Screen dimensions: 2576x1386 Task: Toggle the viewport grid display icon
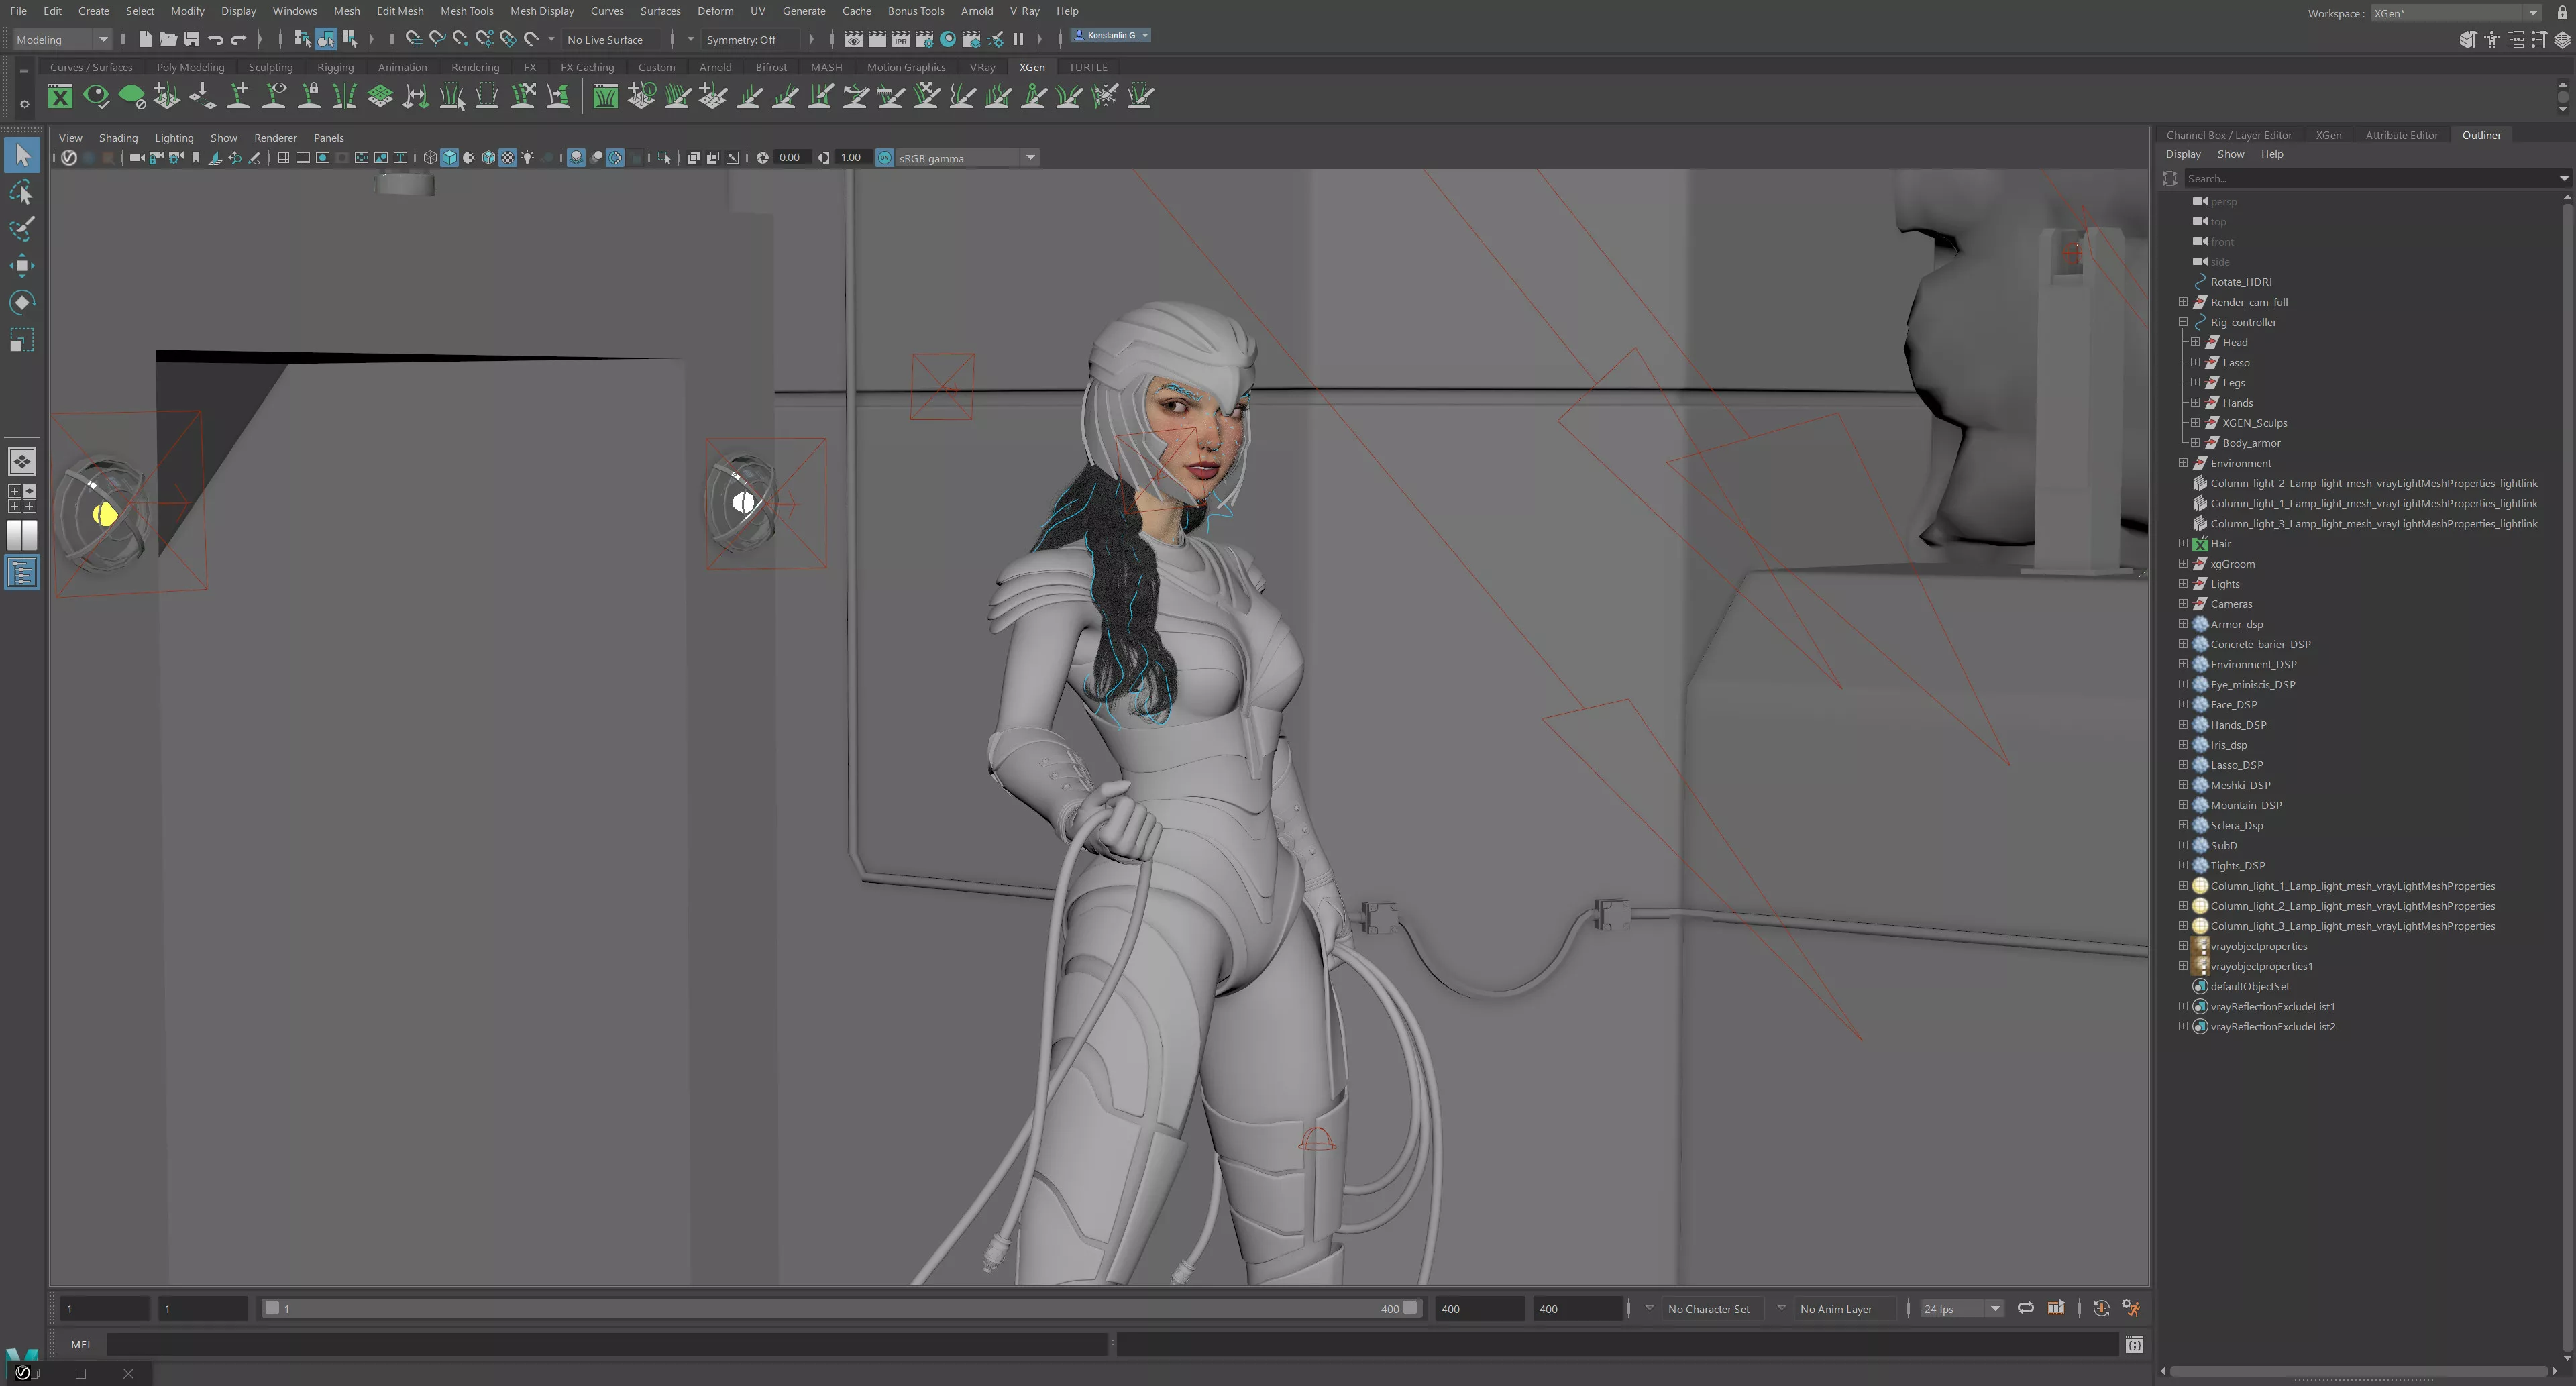[x=283, y=158]
